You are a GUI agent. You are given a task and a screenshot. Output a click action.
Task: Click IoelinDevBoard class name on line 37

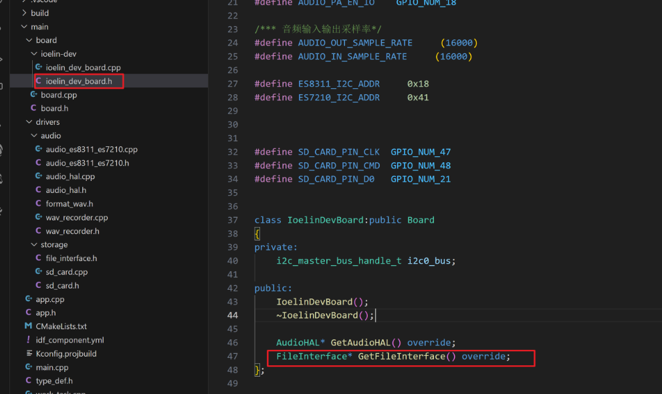tap(325, 220)
